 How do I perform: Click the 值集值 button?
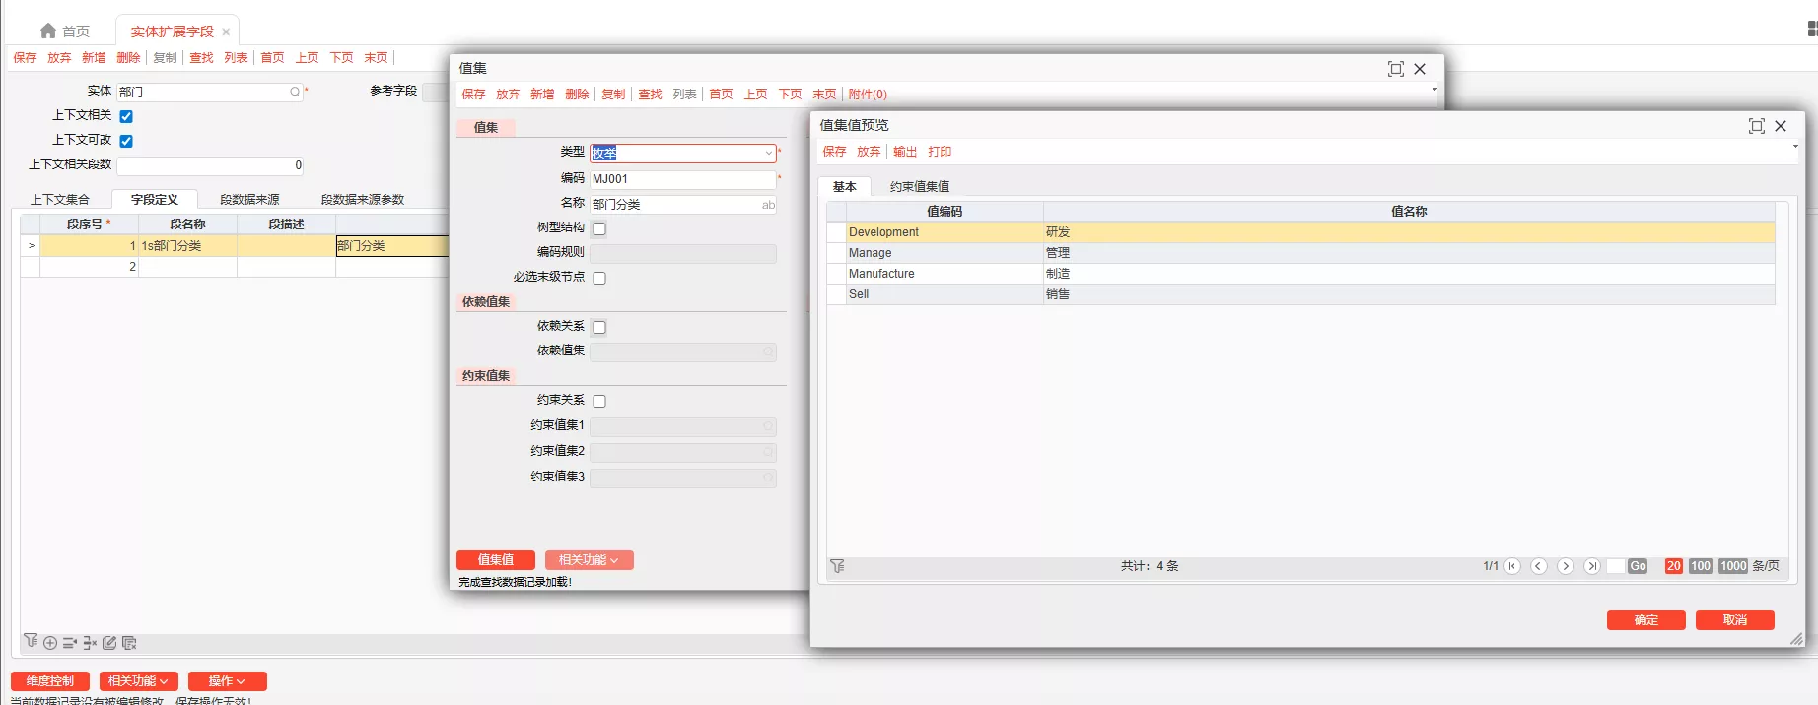pyautogui.click(x=495, y=560)
